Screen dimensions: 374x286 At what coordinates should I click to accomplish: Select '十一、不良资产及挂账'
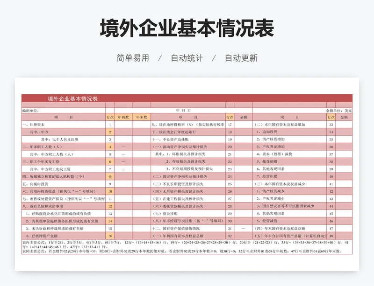[x=188, y=140]
